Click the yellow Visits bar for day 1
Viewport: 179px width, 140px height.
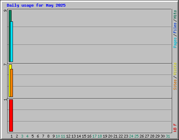[x=10, y=80]
